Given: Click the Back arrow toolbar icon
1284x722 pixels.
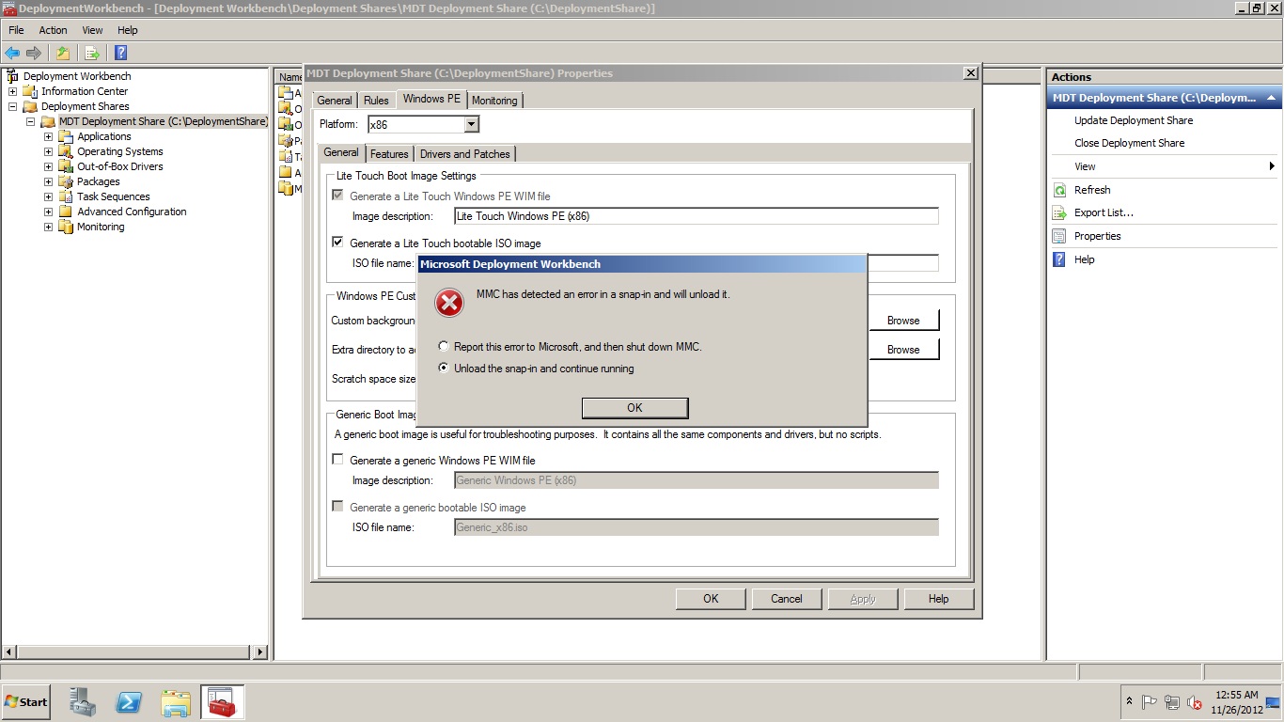Looking at the screenshot, I should click(x=12, y=53).
